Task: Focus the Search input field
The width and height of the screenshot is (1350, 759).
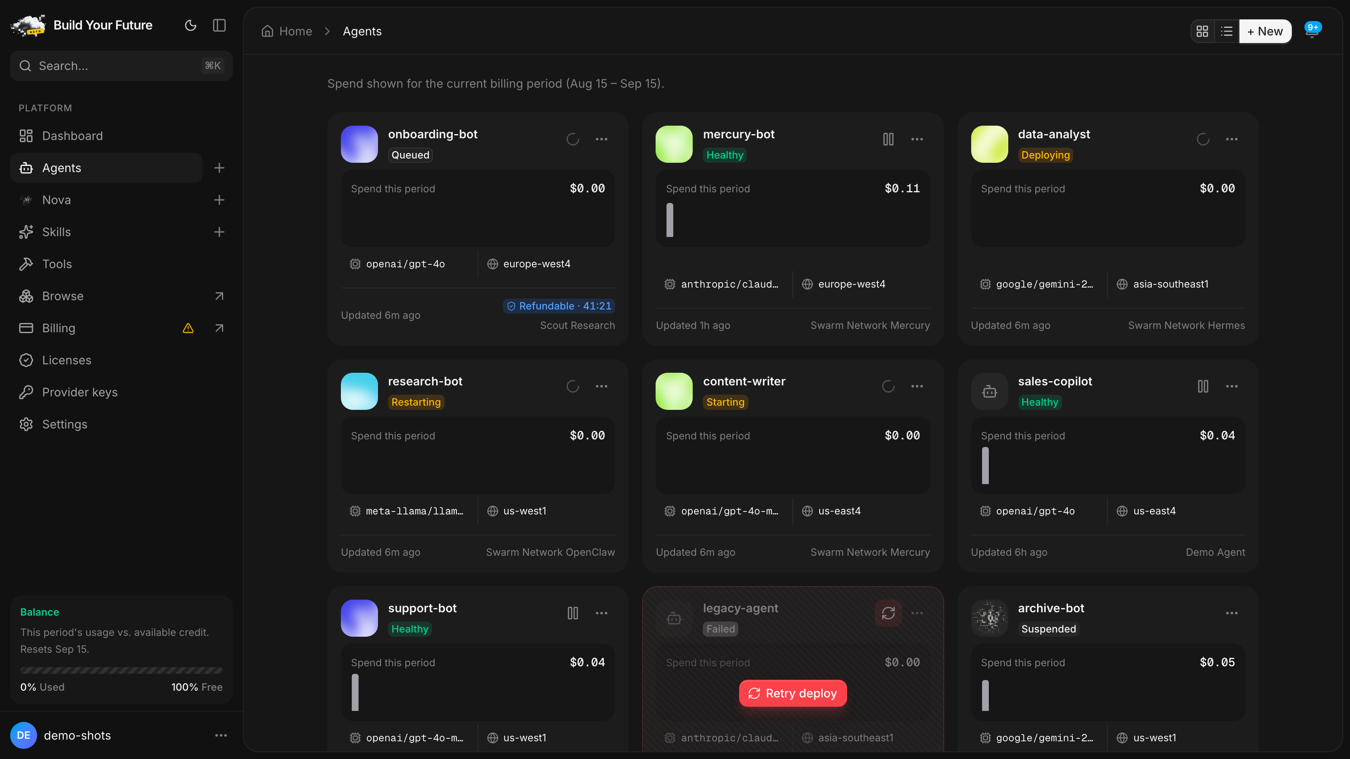Action: click(x=121, y=65)
